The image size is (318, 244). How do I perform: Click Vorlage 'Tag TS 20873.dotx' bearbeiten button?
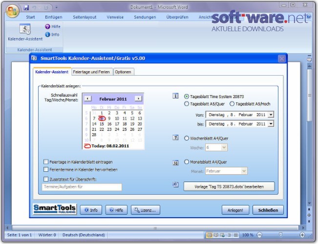pyautogui.click(x=229, y=186)
